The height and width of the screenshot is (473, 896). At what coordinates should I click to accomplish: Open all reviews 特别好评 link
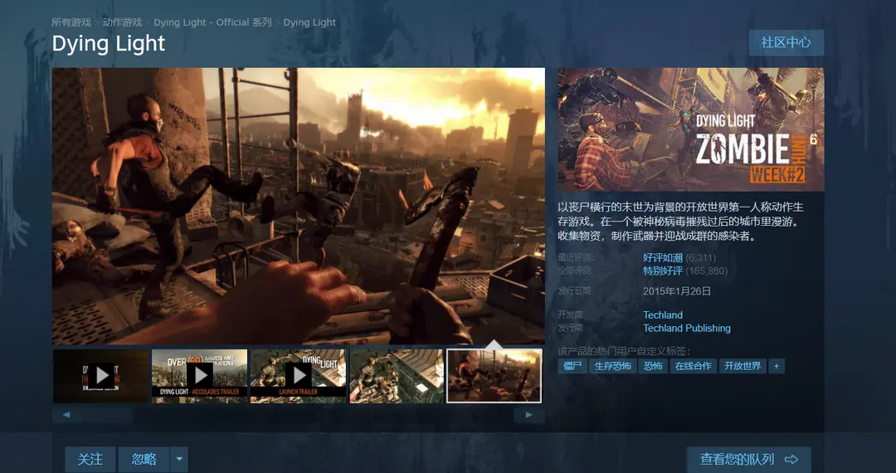[663, 271]
